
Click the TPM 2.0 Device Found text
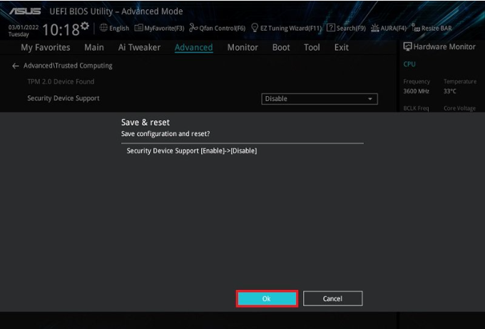tap(61, 82)
